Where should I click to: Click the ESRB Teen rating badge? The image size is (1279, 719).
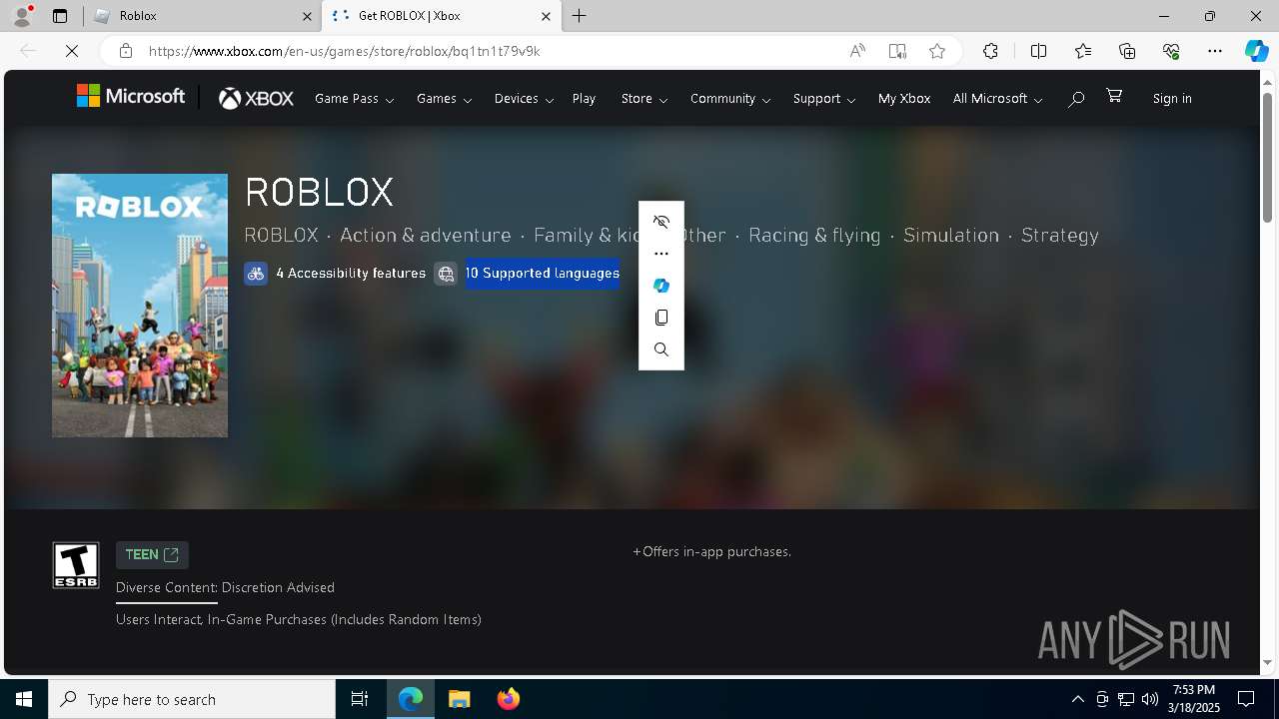pos(76,565)
